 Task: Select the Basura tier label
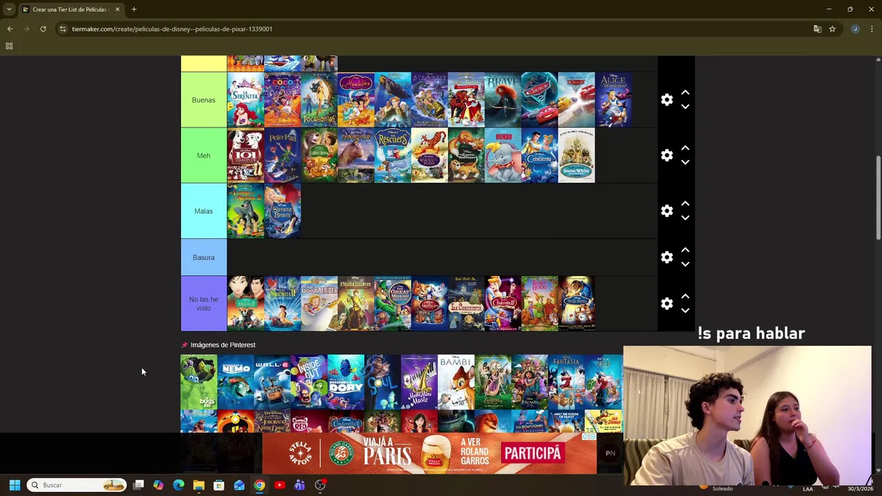[x=203, y=258]
